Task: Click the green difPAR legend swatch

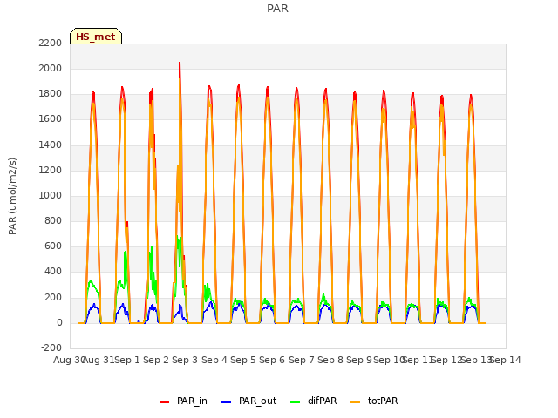Action: tap(296, 402)
